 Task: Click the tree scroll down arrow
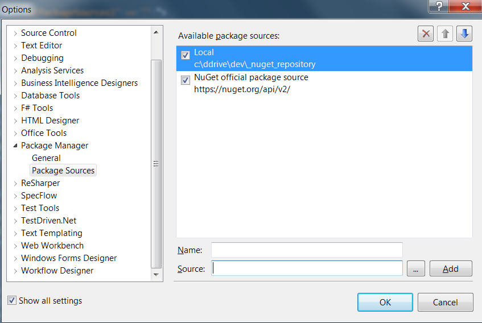click(156, 275)
